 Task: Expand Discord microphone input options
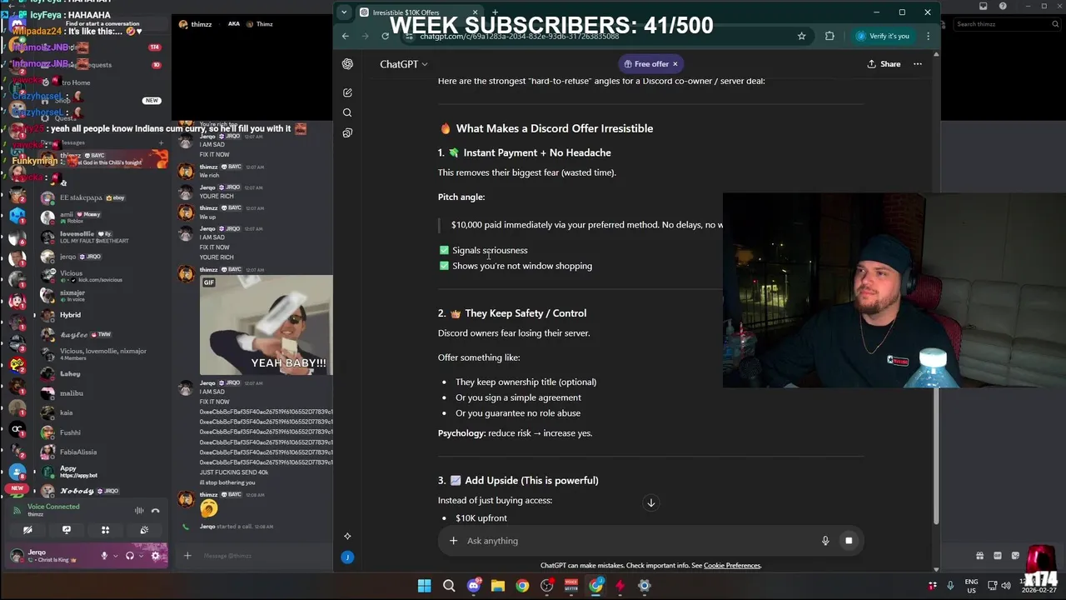(115, 556)
